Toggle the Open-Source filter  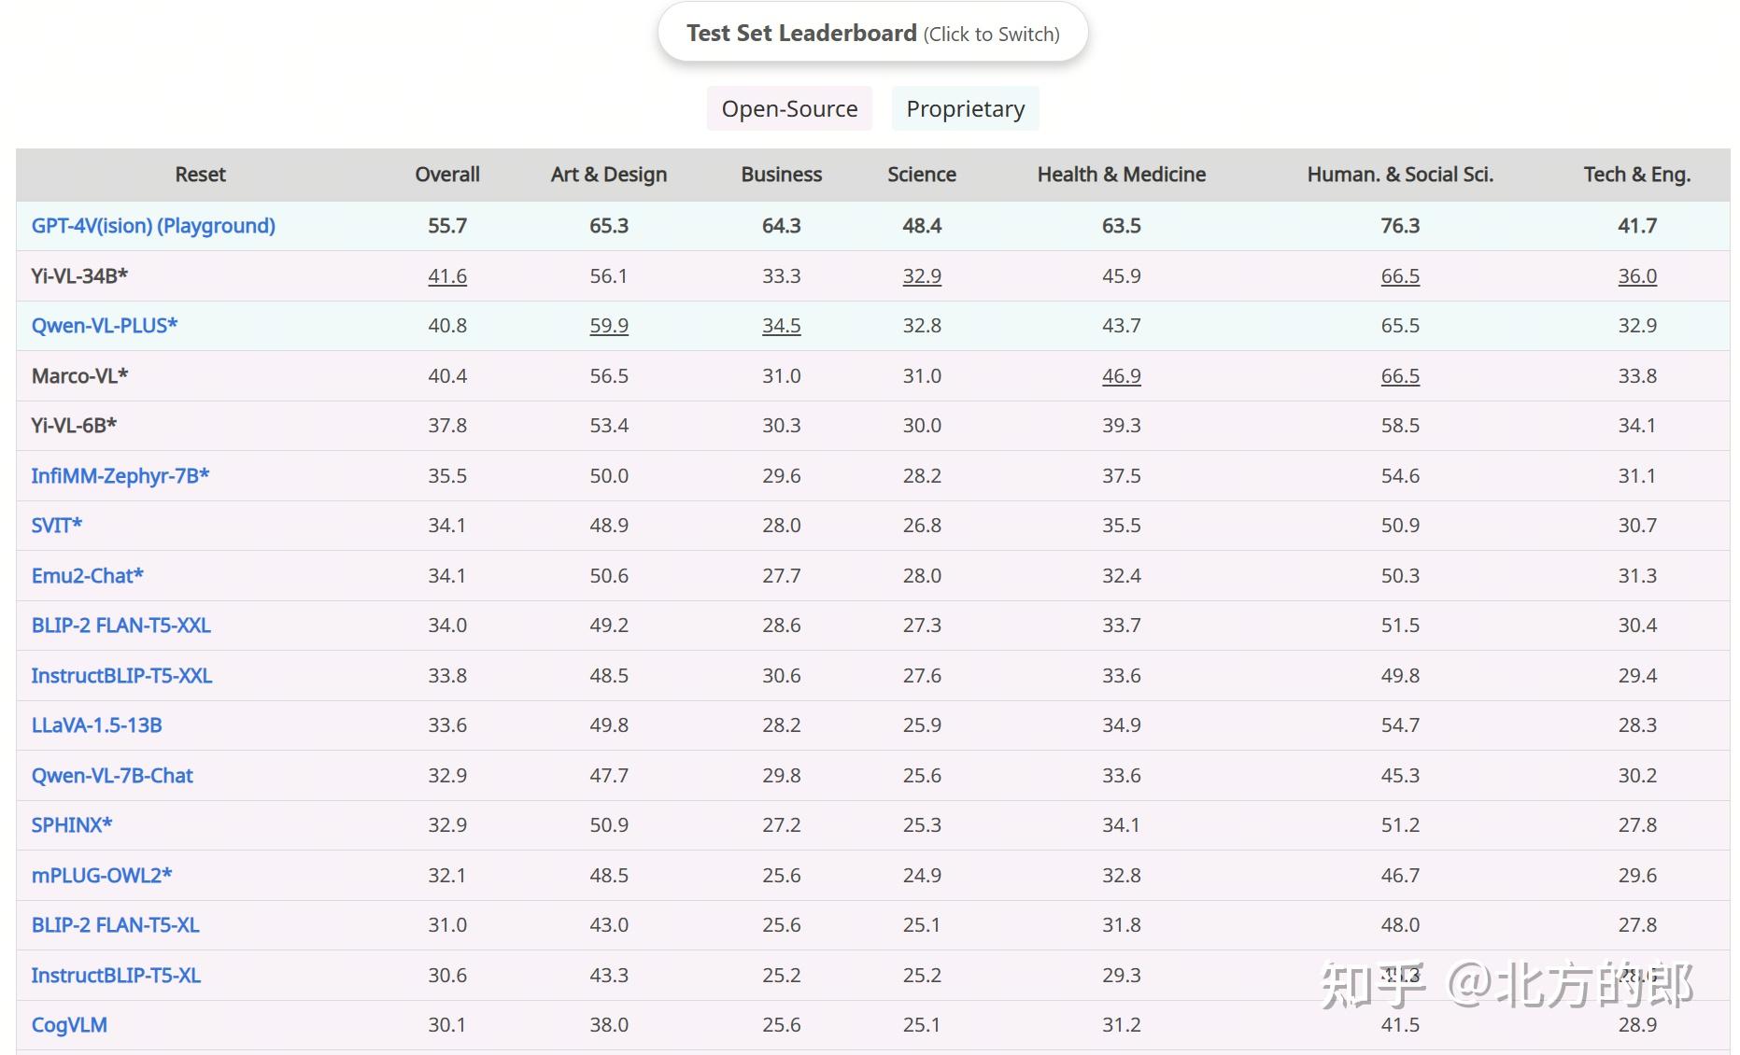coord(789,109)
